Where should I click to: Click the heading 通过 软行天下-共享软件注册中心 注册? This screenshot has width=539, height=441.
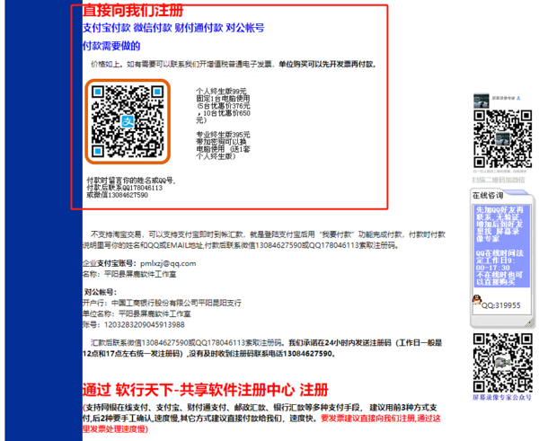tap(206, 390)
